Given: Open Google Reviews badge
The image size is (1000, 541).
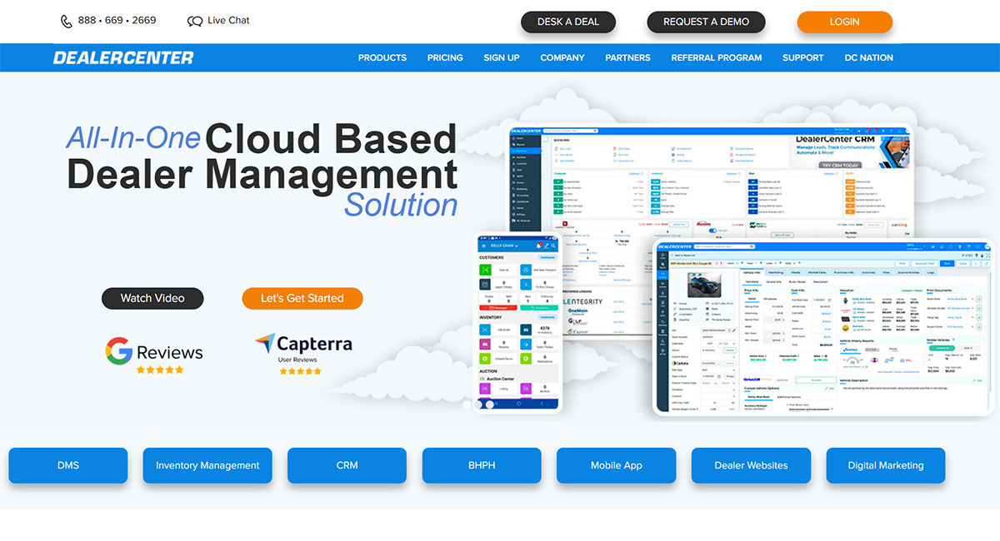Looking at the screenshot, I should (x=154, y=355).
